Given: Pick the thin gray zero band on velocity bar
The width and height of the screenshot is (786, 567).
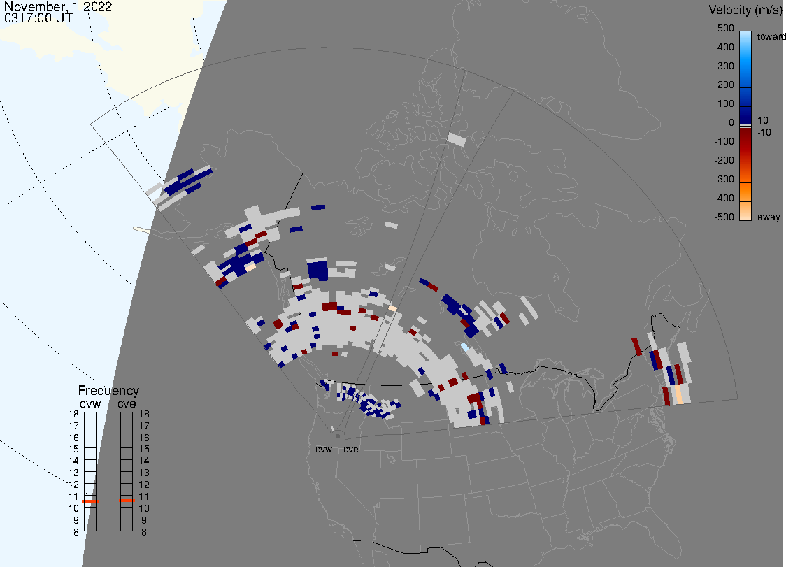Looking at the screenshot, I should (745, 125).
